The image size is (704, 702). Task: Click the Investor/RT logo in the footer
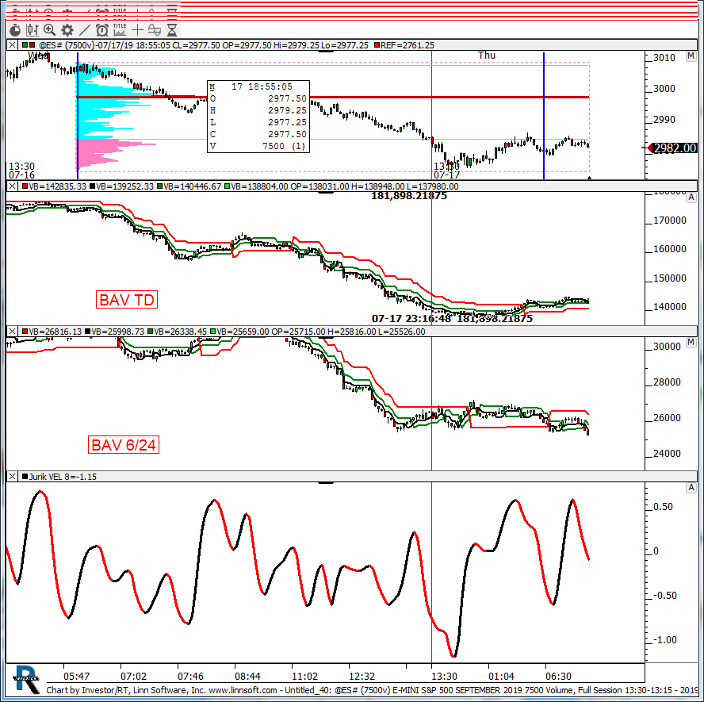27,679
